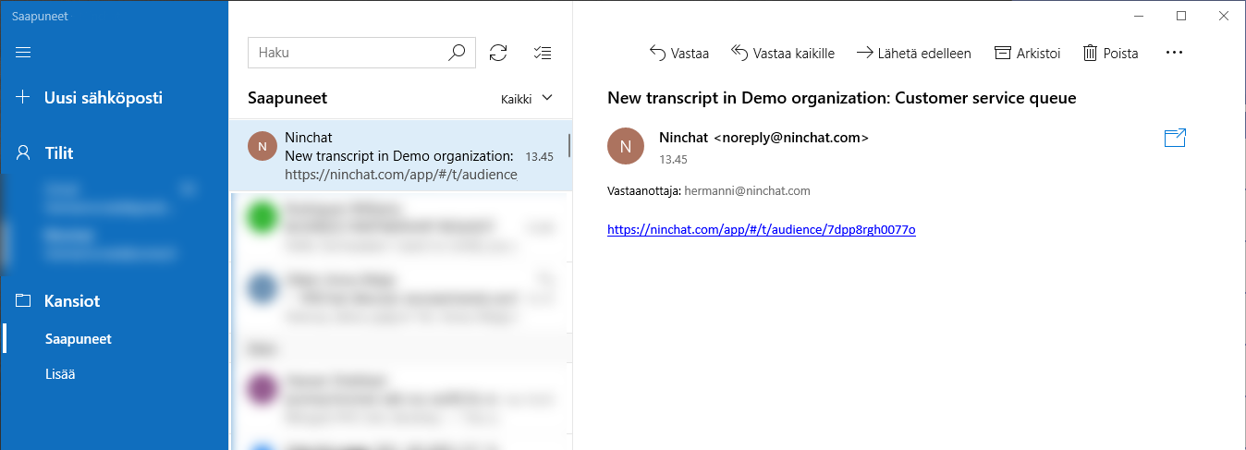Select the Ninchat email in list
This screenshot has width=1246, height=450.
tap(400, 155)
